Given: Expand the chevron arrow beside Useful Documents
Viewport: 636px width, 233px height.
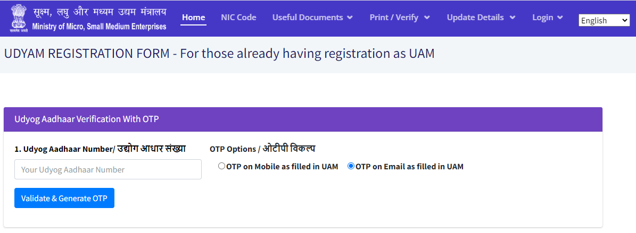Looking at the screenshot, I should coord(350,18).
